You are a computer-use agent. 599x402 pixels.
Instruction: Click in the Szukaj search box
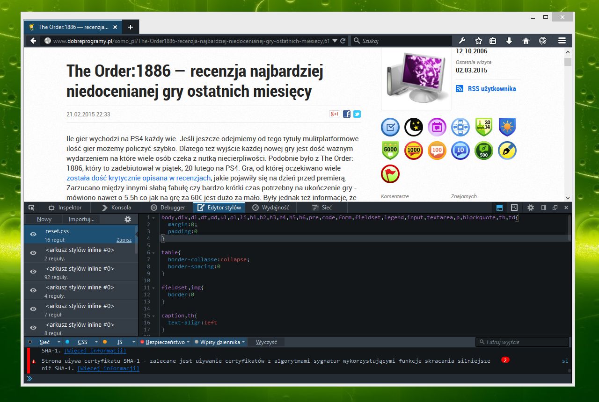click(x=402, y=41)
